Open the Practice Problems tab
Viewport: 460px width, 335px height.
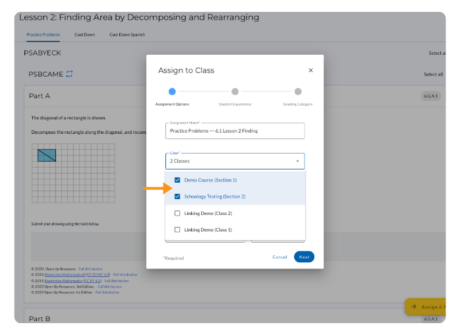(x=43, y=35)
